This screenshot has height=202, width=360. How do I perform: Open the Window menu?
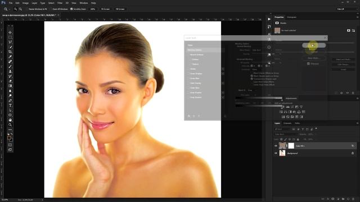pyautogui.click(x=84, y=3)
